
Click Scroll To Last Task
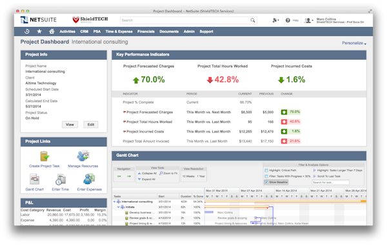click(x=327, y=176)
